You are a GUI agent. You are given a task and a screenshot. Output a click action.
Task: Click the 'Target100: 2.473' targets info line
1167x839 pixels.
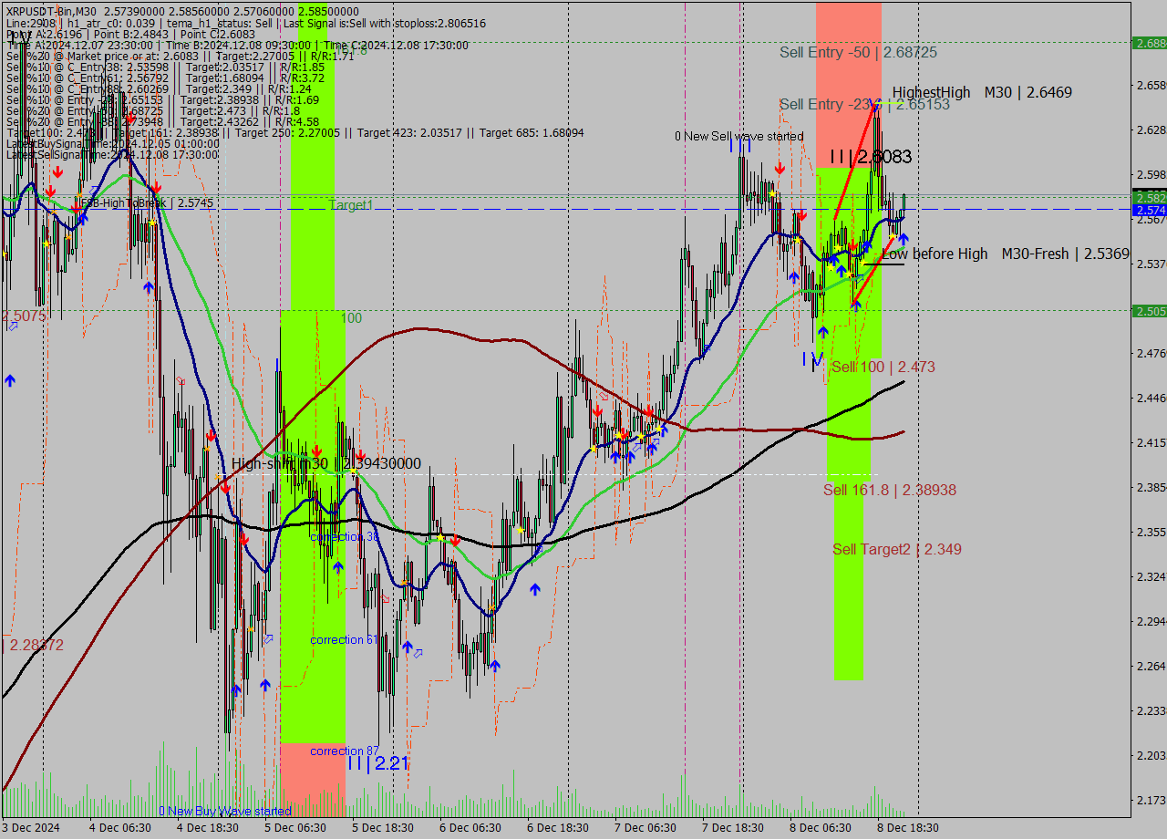[294, 132]
